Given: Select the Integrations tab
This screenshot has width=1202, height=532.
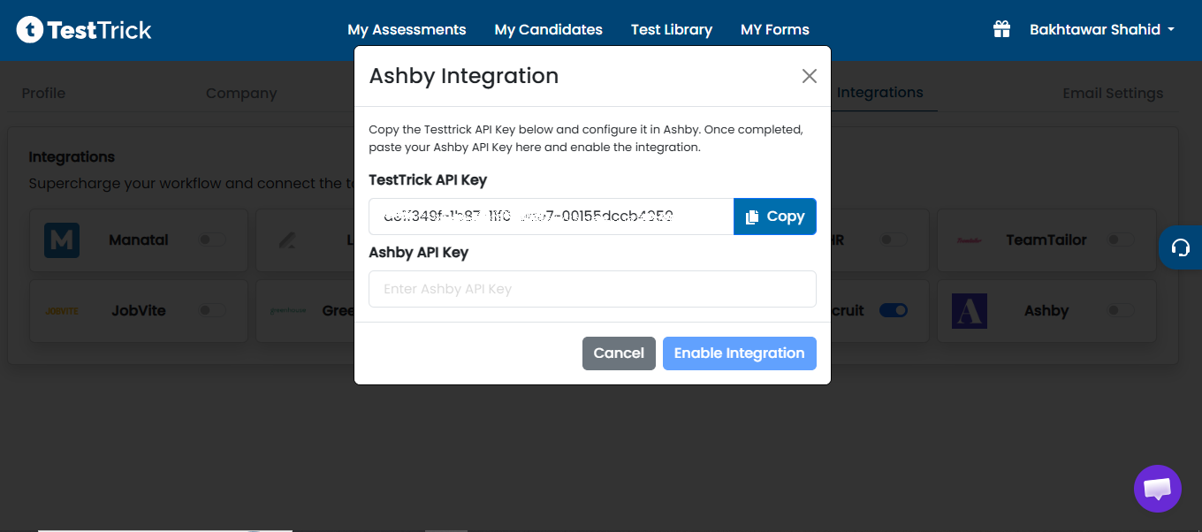Looking at the screenshot, I should tap(880, 92).
